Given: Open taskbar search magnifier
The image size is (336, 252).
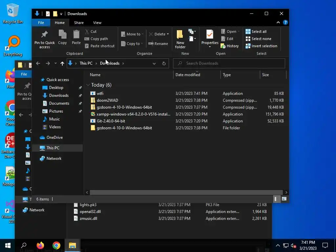Looking at the screenshot, I should [24, 245].
